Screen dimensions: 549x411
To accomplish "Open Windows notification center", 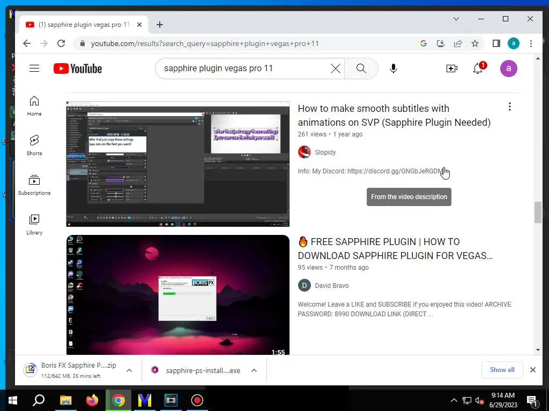I will 532,401.
